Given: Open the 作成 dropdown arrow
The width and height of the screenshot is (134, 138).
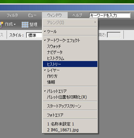Looking at the screenshot, I should 15,25.
